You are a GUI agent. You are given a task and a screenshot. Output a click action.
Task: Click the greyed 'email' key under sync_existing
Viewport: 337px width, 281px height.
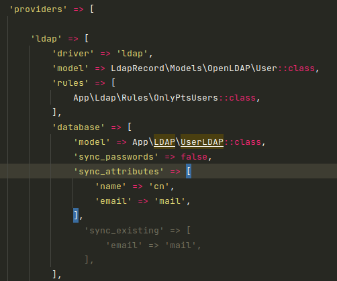(x=124, y=245)
